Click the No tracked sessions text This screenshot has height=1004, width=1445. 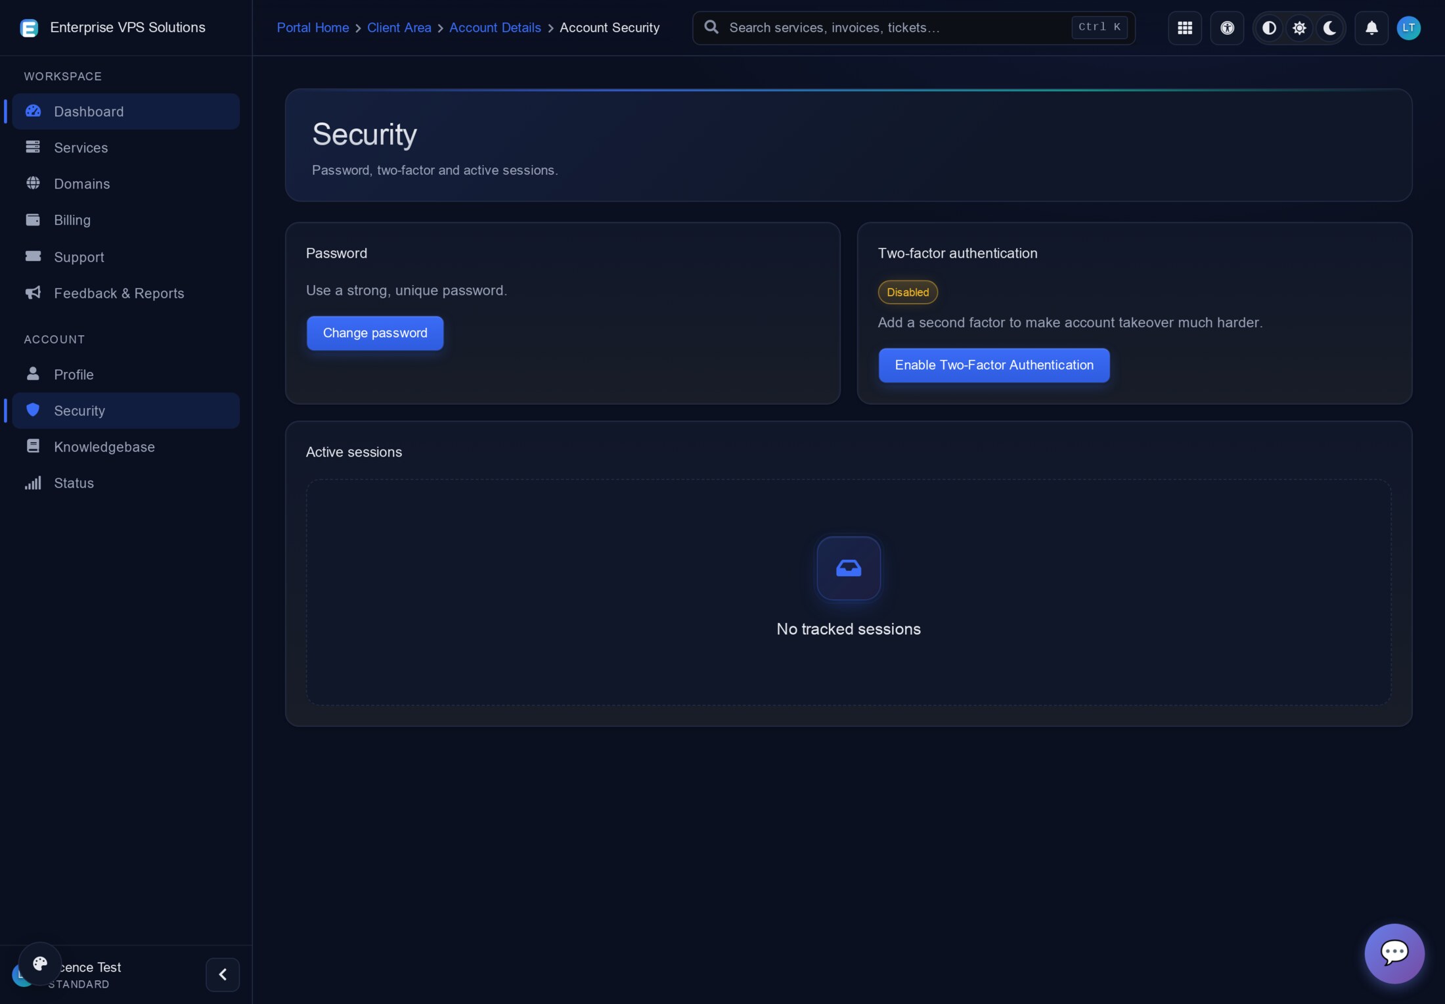pyautogui.click(x=849, y=629)
